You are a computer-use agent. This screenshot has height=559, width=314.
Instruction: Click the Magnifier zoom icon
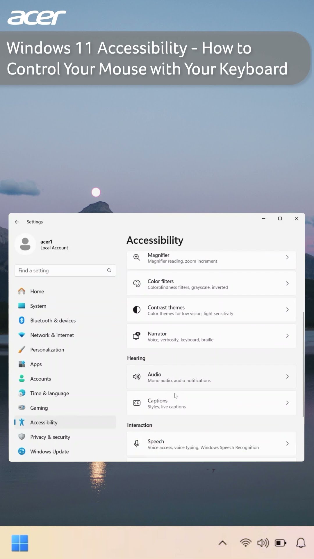(x=137, y=257)
